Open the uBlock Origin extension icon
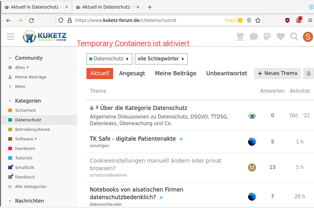The image size is (314, 208). pos(287,20)
